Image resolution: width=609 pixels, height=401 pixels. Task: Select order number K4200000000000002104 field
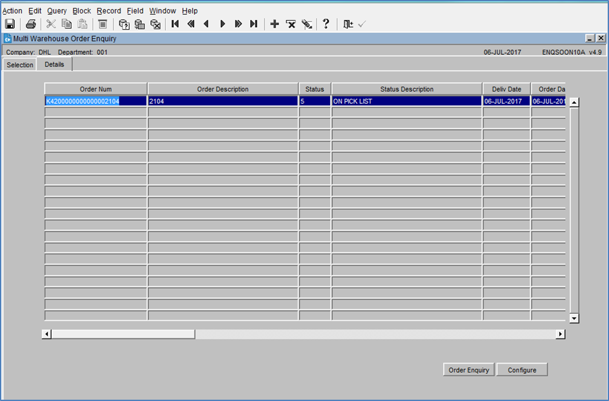[x=95, y=101]
